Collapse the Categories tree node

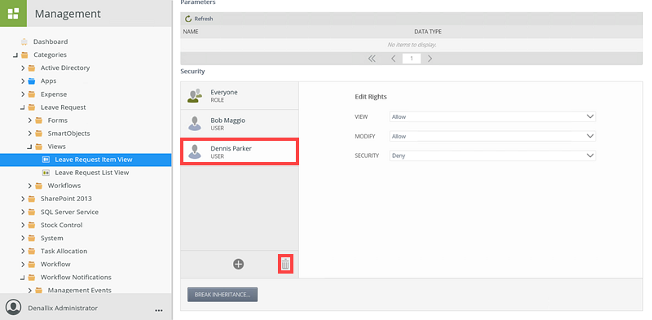[x=15, y=55]
